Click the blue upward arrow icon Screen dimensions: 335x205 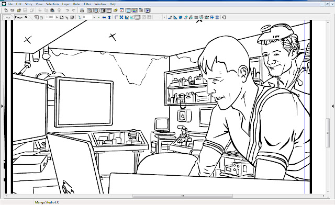pyautogui.click(x=109, y=17)
